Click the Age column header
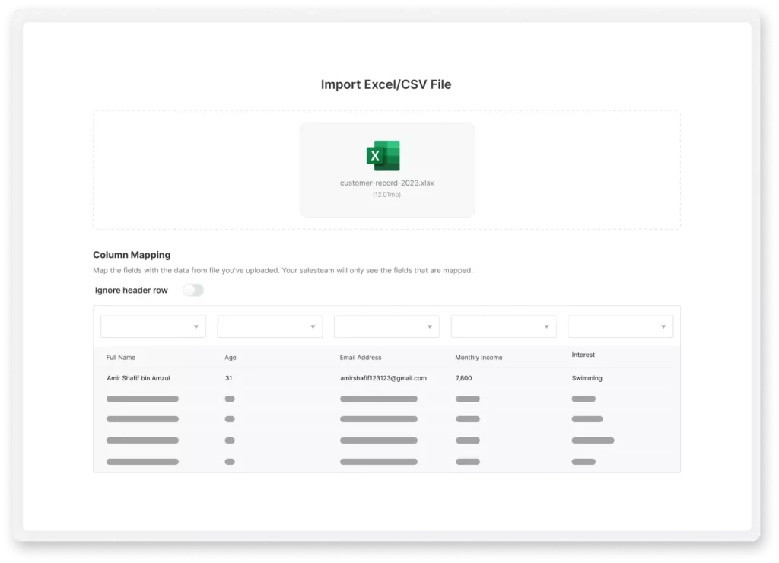 (x=231, y=357)
